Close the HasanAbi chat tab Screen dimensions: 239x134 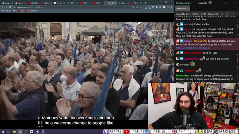coord(188,9)
